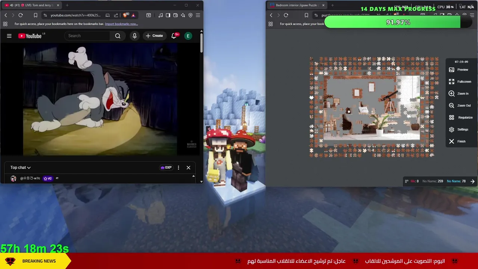The image size is (478, 269).
Task: Close the Tom and Jerry tab
Action: (x=58, y=5)
